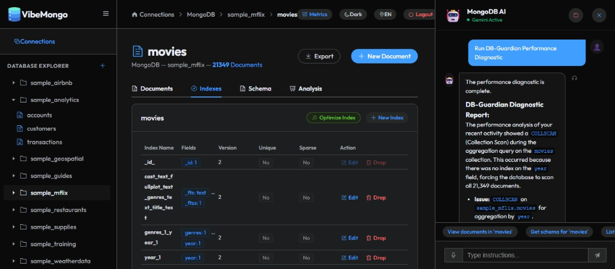Click the 21349 Documents count
This screenshot has height=269, width=615.
(x=237, y=65)
